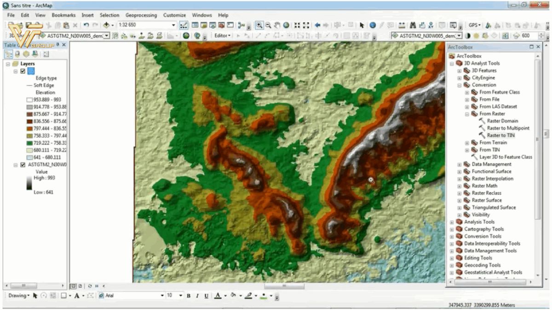Click the Add Data button
Viewport: 552px width, 310px height.
click(x=107, y=25)
